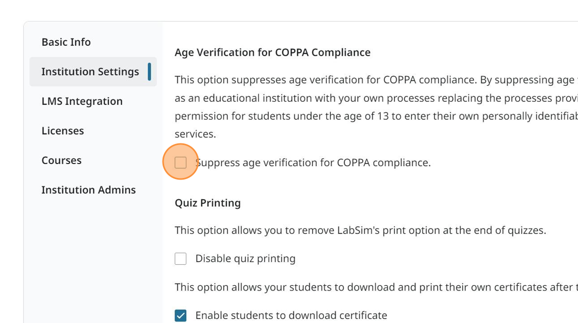Re-select Institution Settings in the sidebar
578x323 pixels.
(x=90, y=71)
